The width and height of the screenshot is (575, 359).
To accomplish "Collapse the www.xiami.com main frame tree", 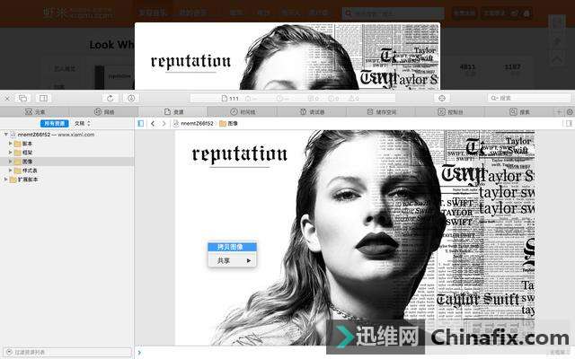I will (6, 135).
